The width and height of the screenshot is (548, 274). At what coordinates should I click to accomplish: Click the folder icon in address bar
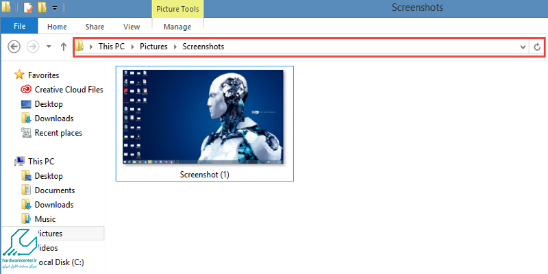(x=79, y=46)
